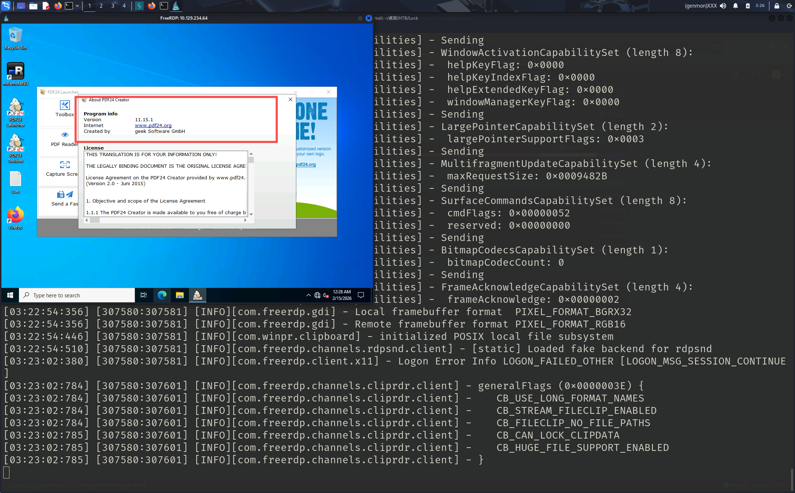Open Windows Action Center notifications
Image resolution: width=795 pixels, height=493 pixels.
pos(361,295)
